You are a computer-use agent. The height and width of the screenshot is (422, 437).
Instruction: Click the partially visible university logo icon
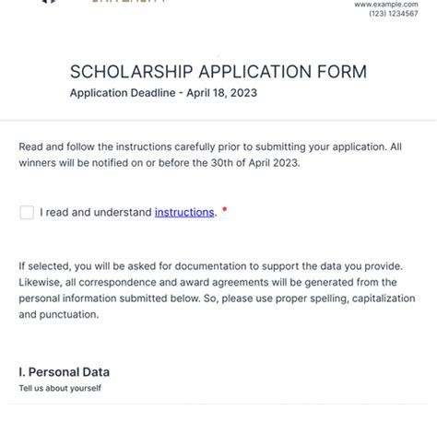point(49,2)
